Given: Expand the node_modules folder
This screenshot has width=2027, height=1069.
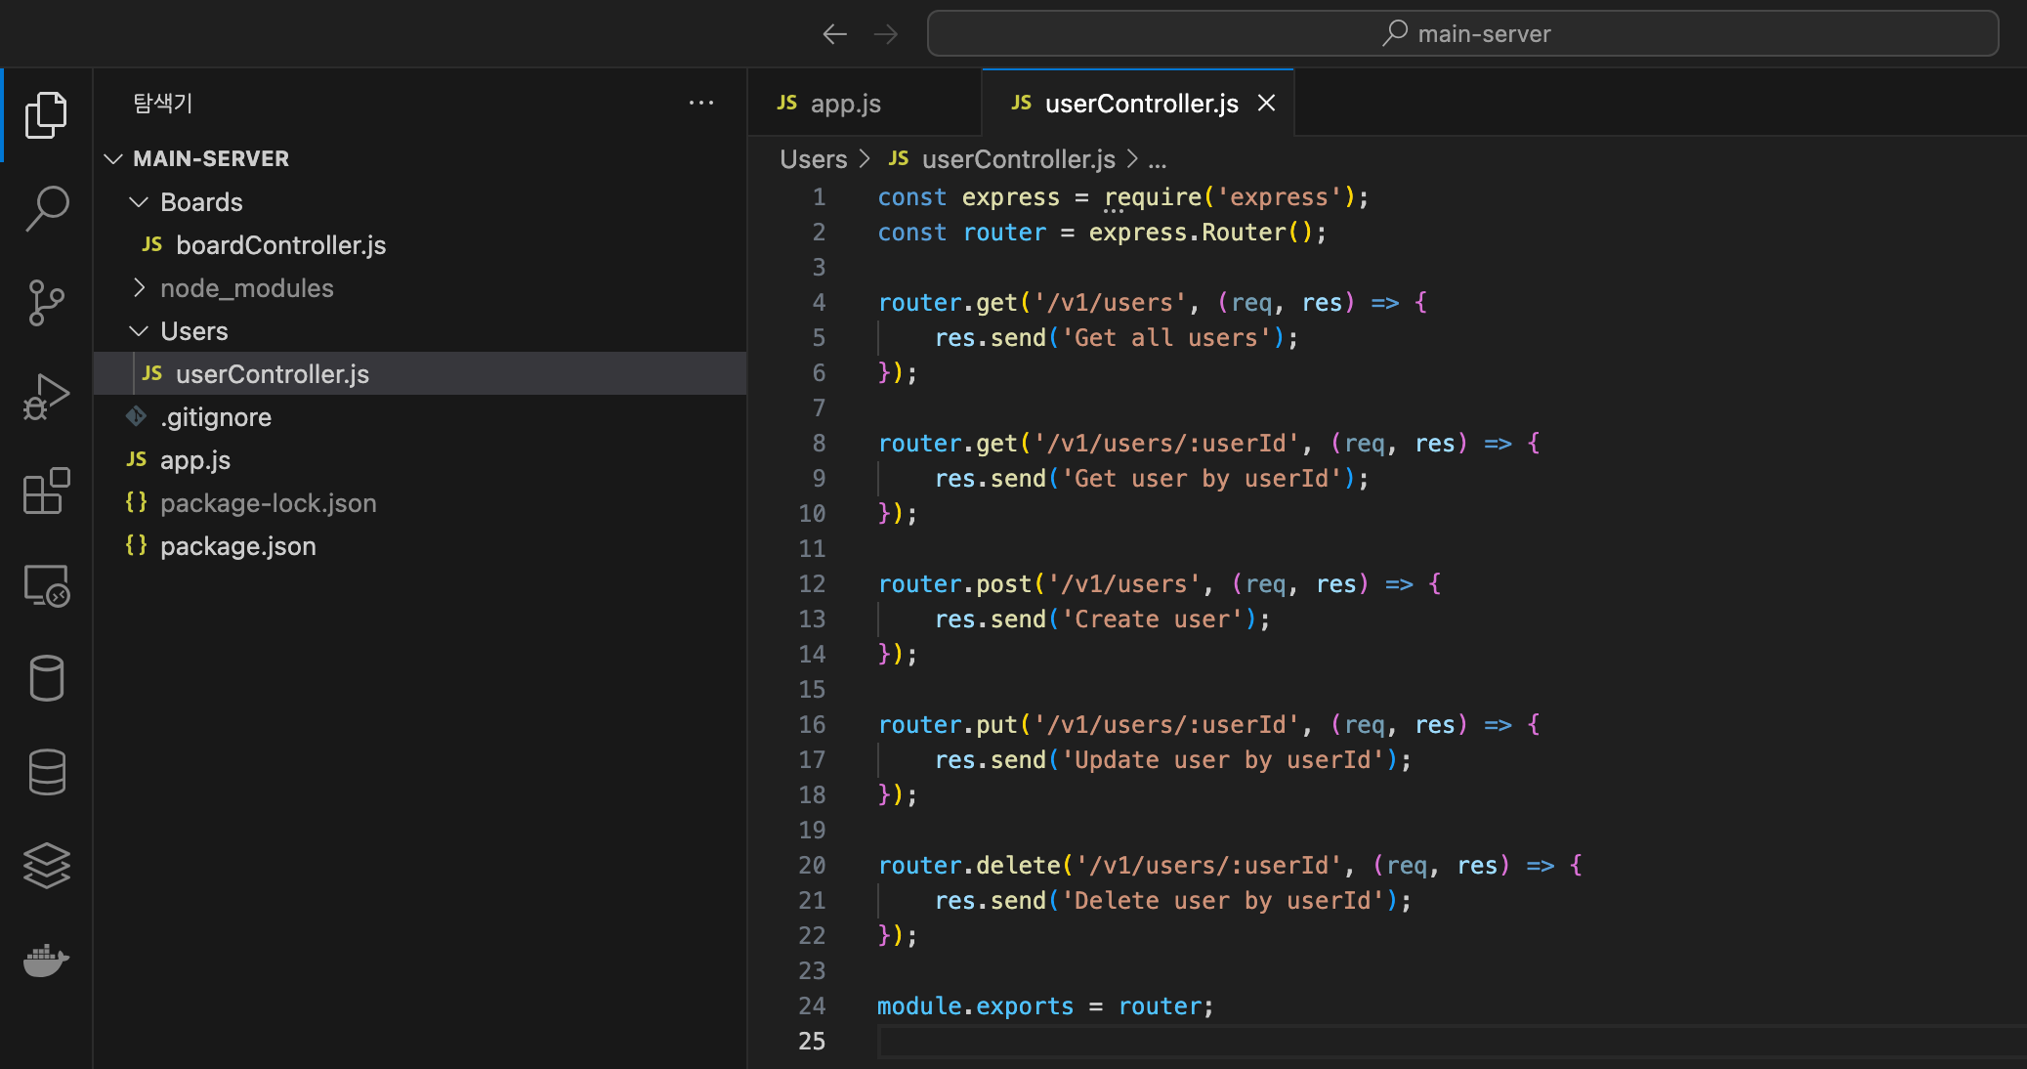Looking at the screenshot, I should click(246, 288).
